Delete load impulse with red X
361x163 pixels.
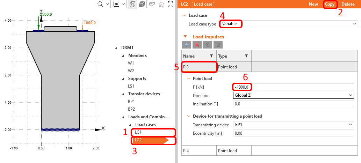click(197, 45)
